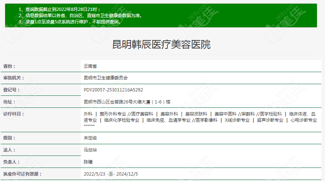Click the 负责人 label
The image size is (325, 181).
(x=12, y=162)
